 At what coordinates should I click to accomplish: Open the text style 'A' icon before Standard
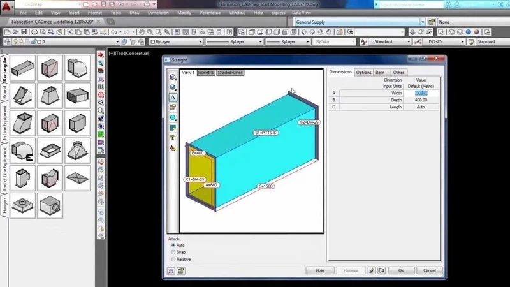pos(363,41)
